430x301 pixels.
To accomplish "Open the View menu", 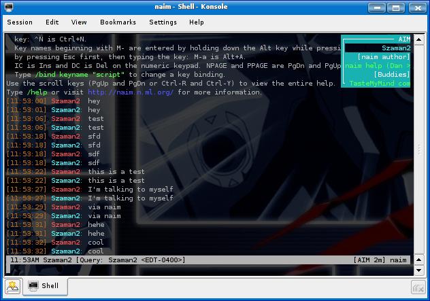I will click(79, 22).
